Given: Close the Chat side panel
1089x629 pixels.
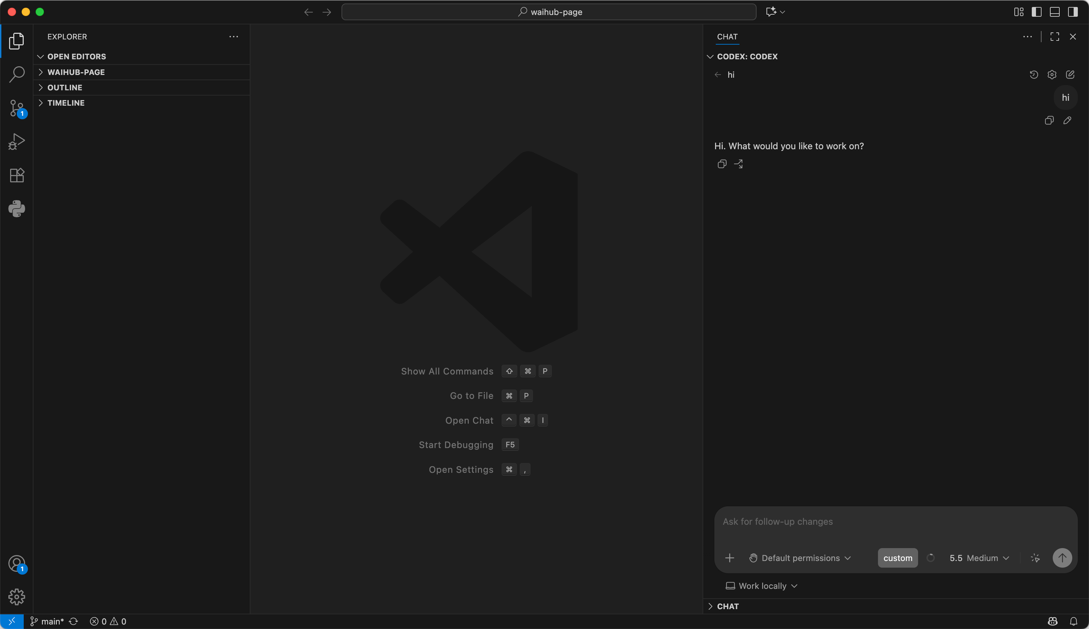Looking at the screenshot, I should [x=1073, y=37].
